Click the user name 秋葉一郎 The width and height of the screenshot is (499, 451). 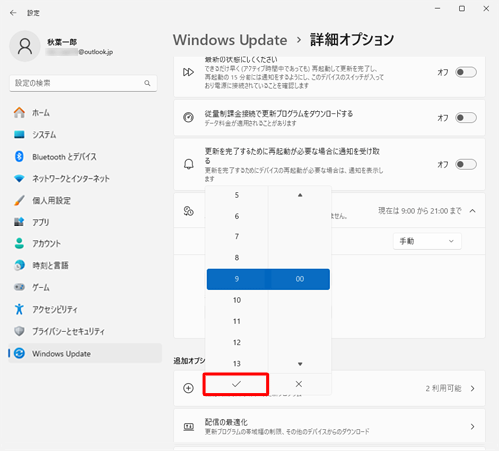[x=62, y=42]
